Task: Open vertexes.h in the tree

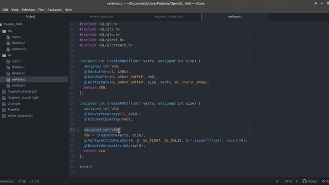Action: 19,86
